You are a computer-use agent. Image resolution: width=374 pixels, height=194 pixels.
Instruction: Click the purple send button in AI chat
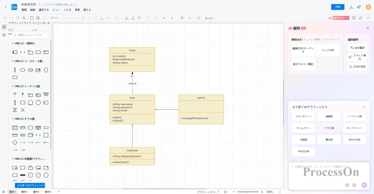(364, 185)
